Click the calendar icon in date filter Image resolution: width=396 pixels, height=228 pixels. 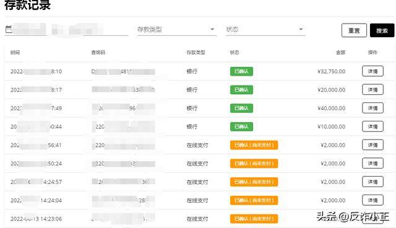(x=9, y=29)
